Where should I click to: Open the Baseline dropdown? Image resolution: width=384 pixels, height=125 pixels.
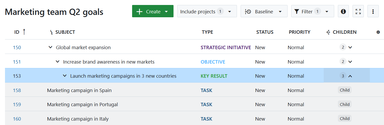click(264, 12)
